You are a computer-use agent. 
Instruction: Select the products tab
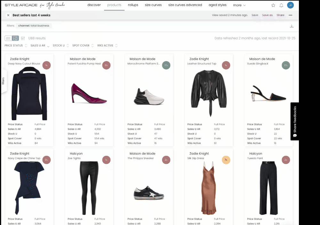point(114,5)
